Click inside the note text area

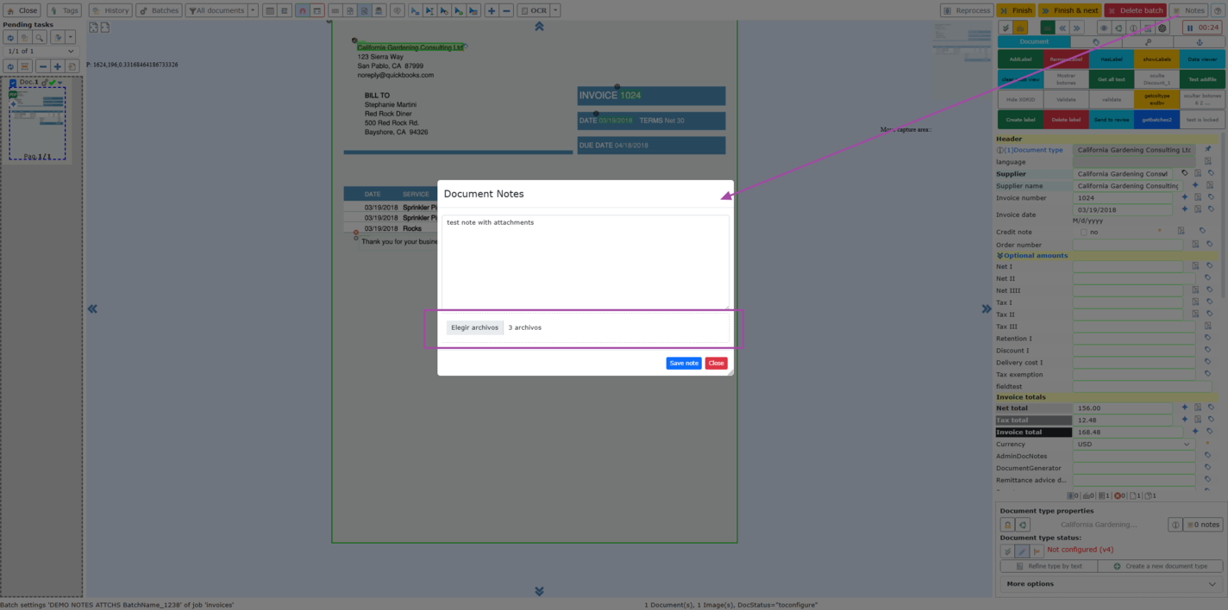585,263
